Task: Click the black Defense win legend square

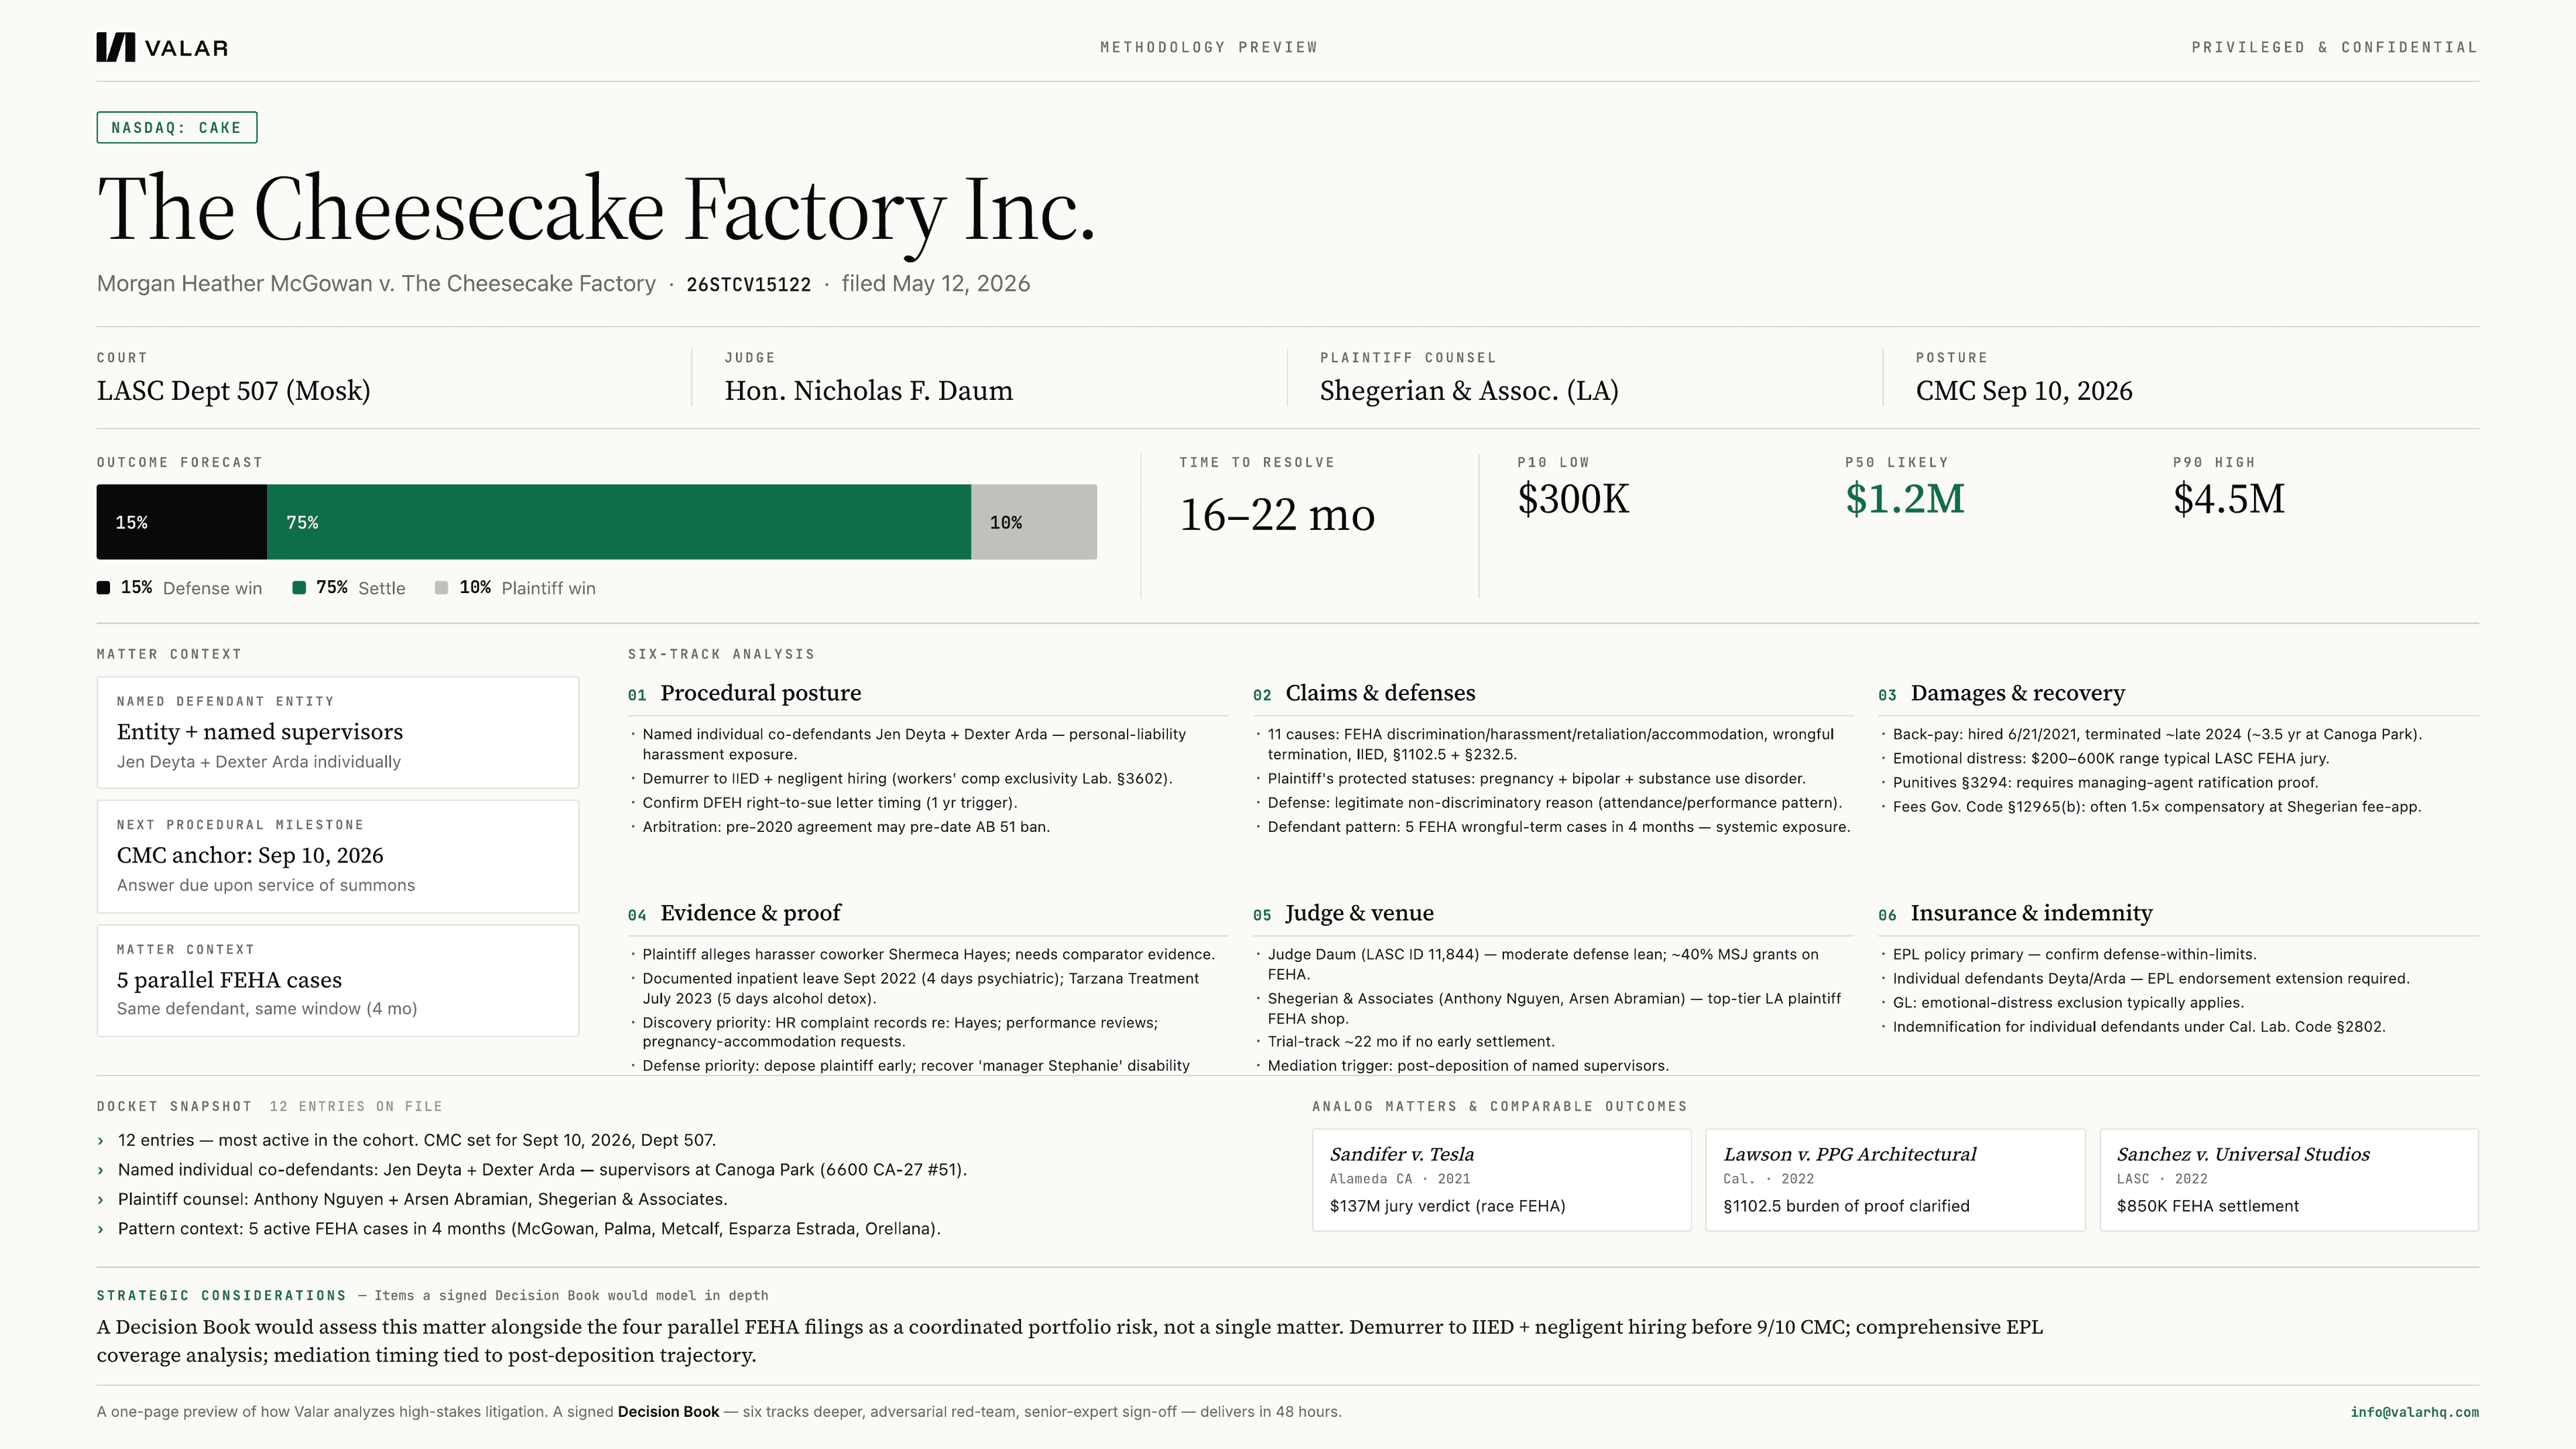Action: click(x=103, y=588)
